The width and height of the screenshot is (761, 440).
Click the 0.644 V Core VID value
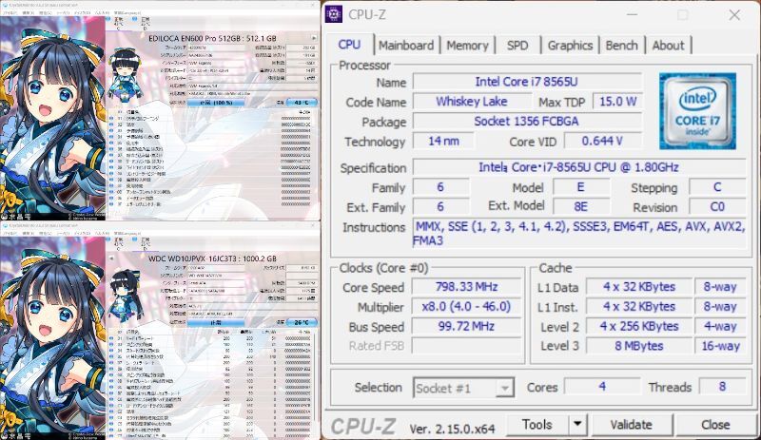[602, 142]
